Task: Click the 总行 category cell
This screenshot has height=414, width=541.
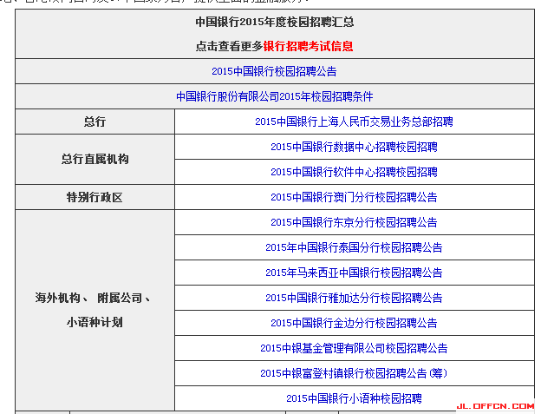Action: pos(95,122)
